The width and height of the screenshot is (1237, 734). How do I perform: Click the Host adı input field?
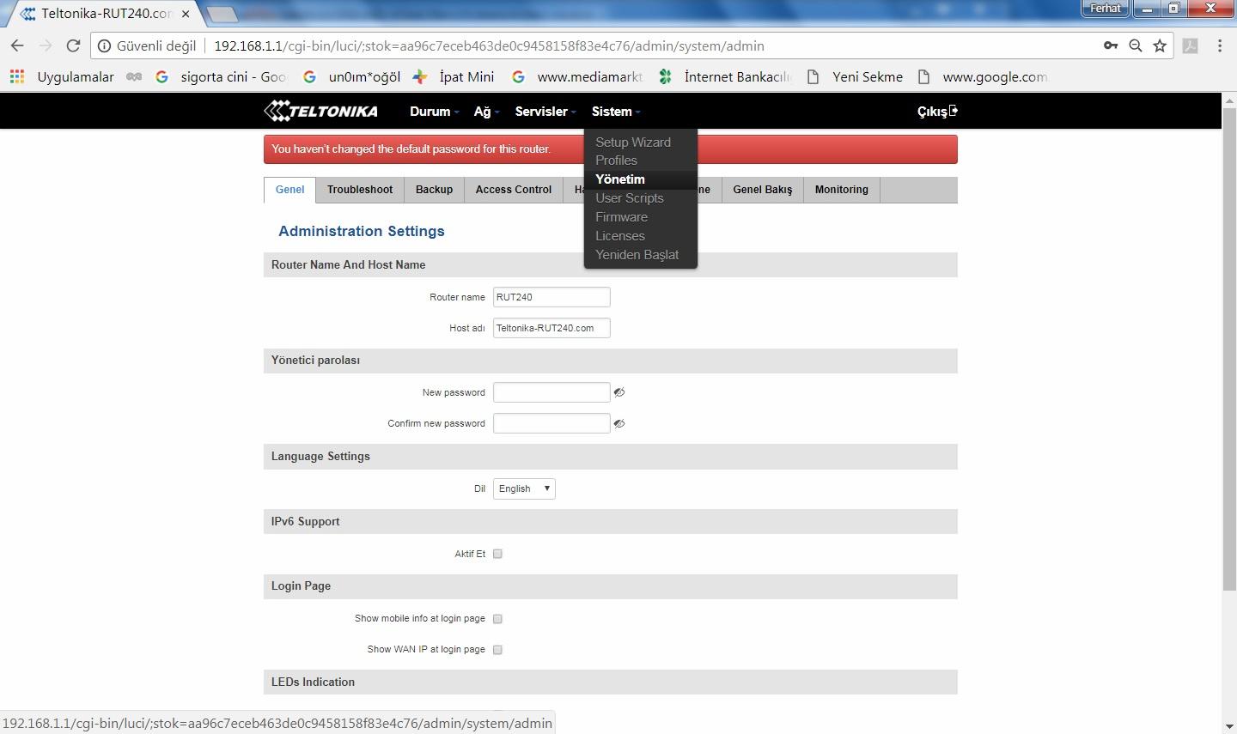point(551,328)
